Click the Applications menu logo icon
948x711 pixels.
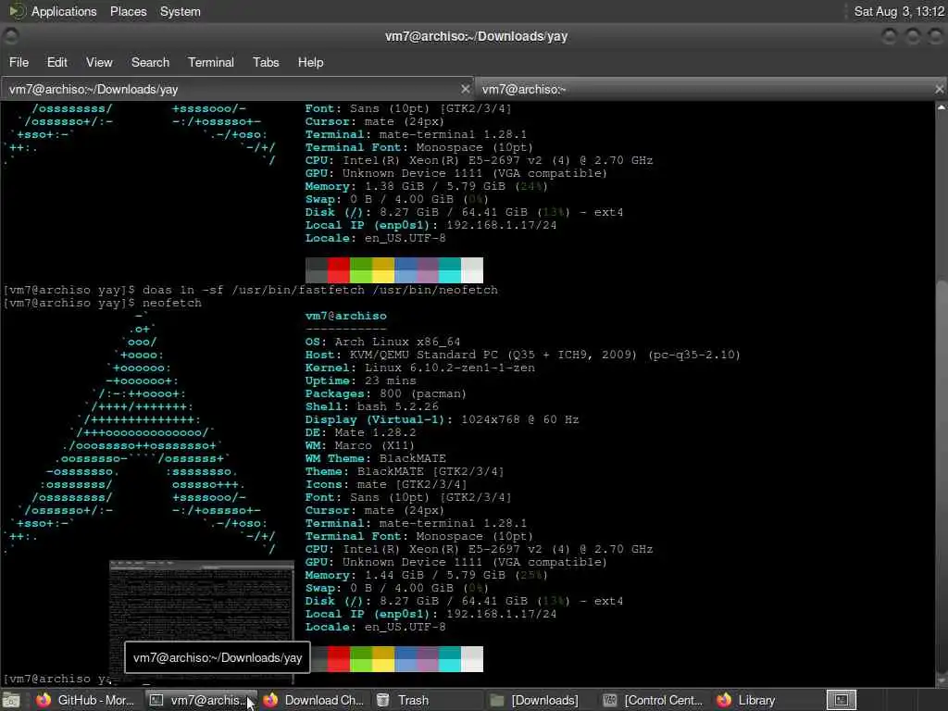[x=17, y=11]
